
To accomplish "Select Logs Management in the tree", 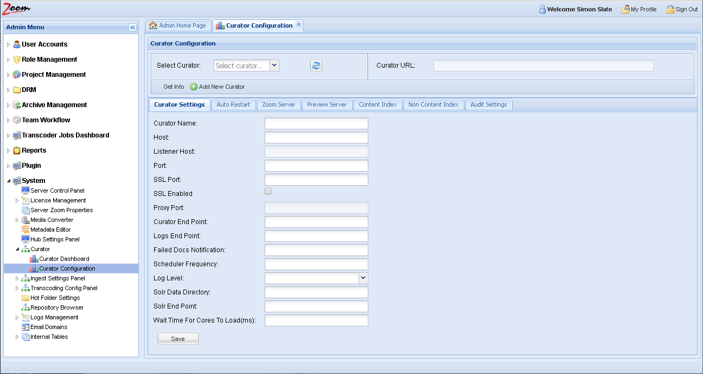I will 54,317.
